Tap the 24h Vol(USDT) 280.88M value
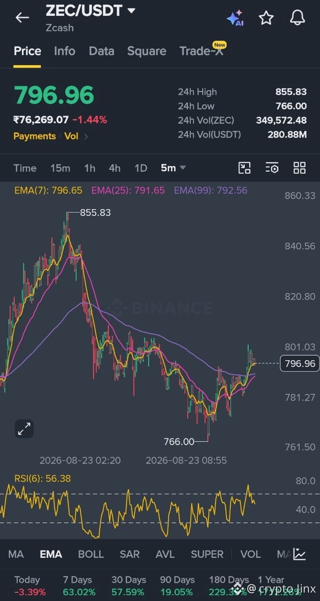Image resolution: width=320 pixels, height=601 pixels. [x=287, y=134]
